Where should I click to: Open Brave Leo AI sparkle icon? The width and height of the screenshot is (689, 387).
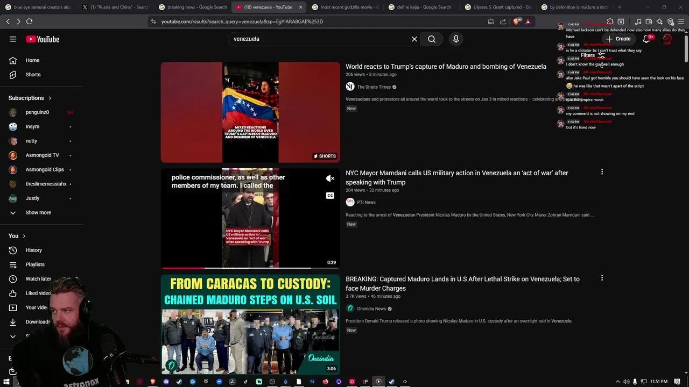point(660,21)
